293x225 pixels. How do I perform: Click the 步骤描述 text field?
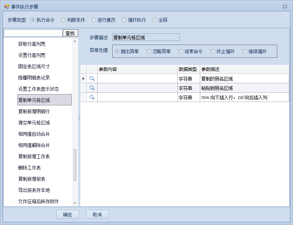pos(146,37)
